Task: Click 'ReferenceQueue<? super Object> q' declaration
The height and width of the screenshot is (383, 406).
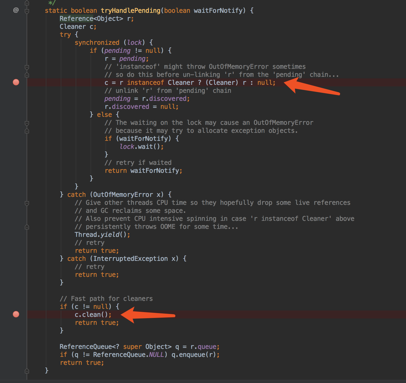Action: (x=119, y=347)
